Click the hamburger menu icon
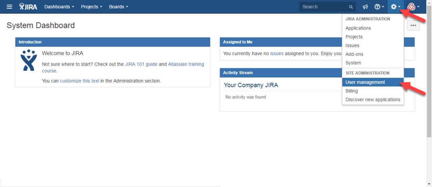The height and width of the screenshot is (187, 432). coord(9,7)
